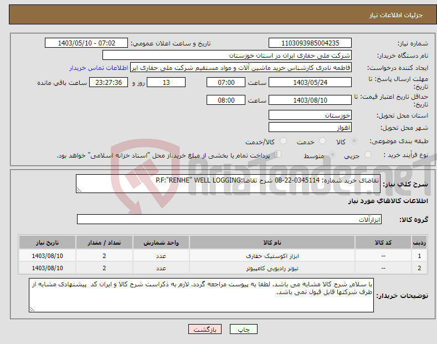Screen dimensions: 437x344
Task: Open the اطلاعات تماس خریدار link
Action: [99, 68]
